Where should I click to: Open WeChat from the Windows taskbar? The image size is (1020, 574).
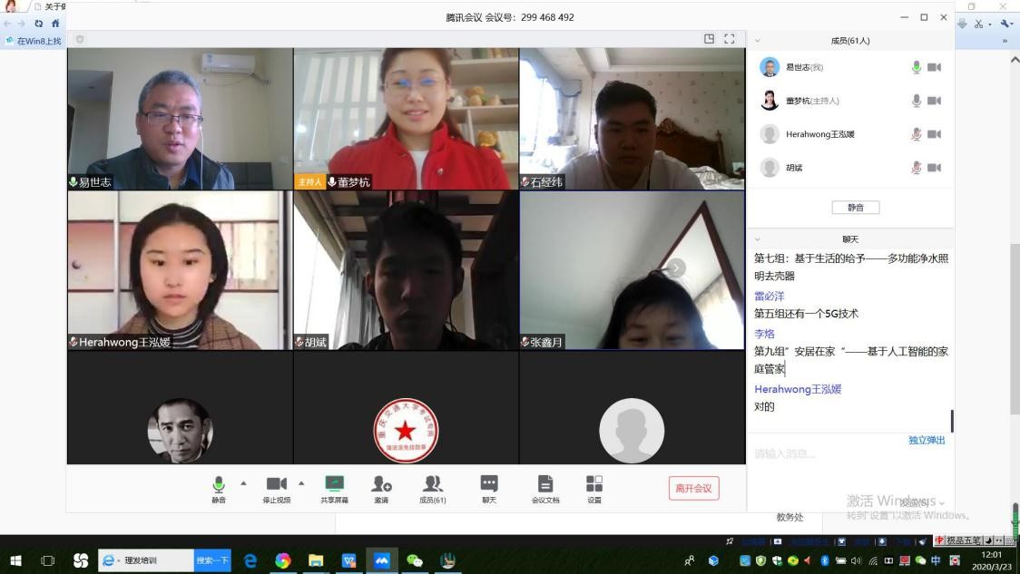tap(415, 560)
